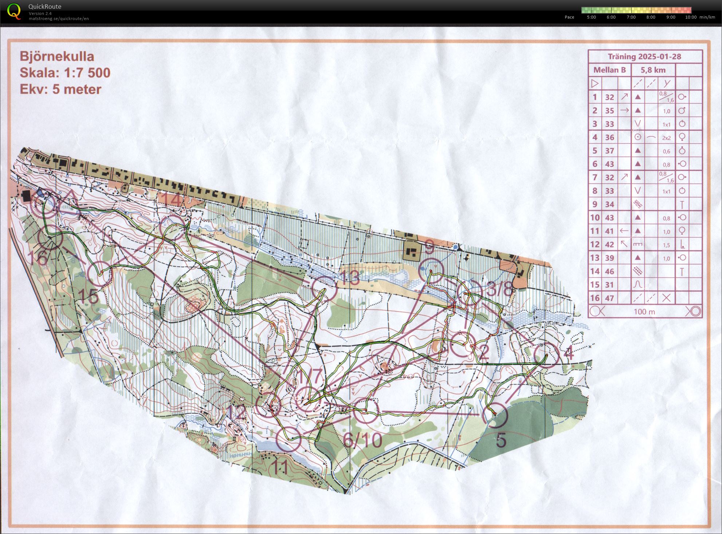Click the Träning 2025-01-28 header cell

point(644,57)
